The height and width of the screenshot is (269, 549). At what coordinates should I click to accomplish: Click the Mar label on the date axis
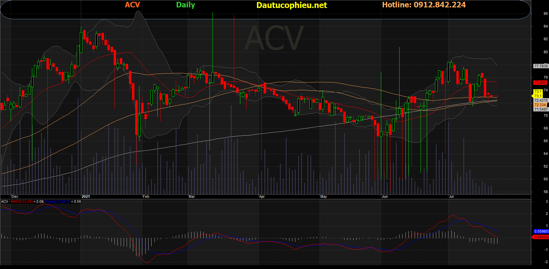(x=192, y=197)
